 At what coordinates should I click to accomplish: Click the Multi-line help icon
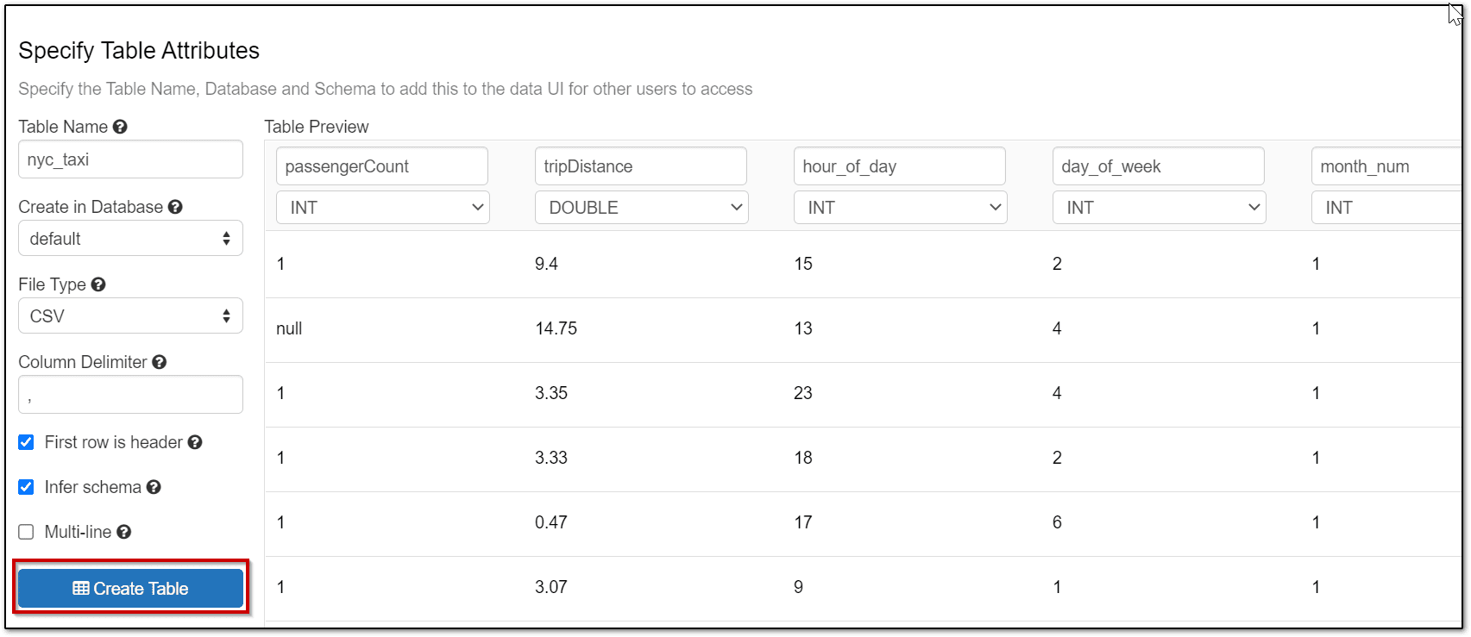(124, 532)
